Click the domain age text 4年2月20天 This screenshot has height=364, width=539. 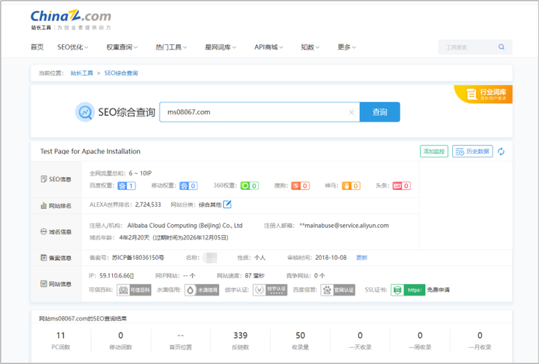tap(135, 238)
